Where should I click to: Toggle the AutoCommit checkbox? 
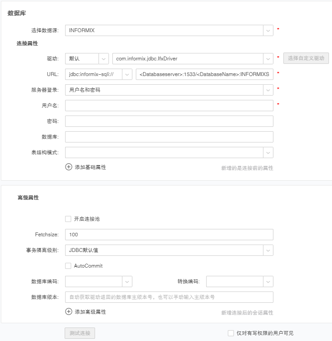(x=68, y=265)
